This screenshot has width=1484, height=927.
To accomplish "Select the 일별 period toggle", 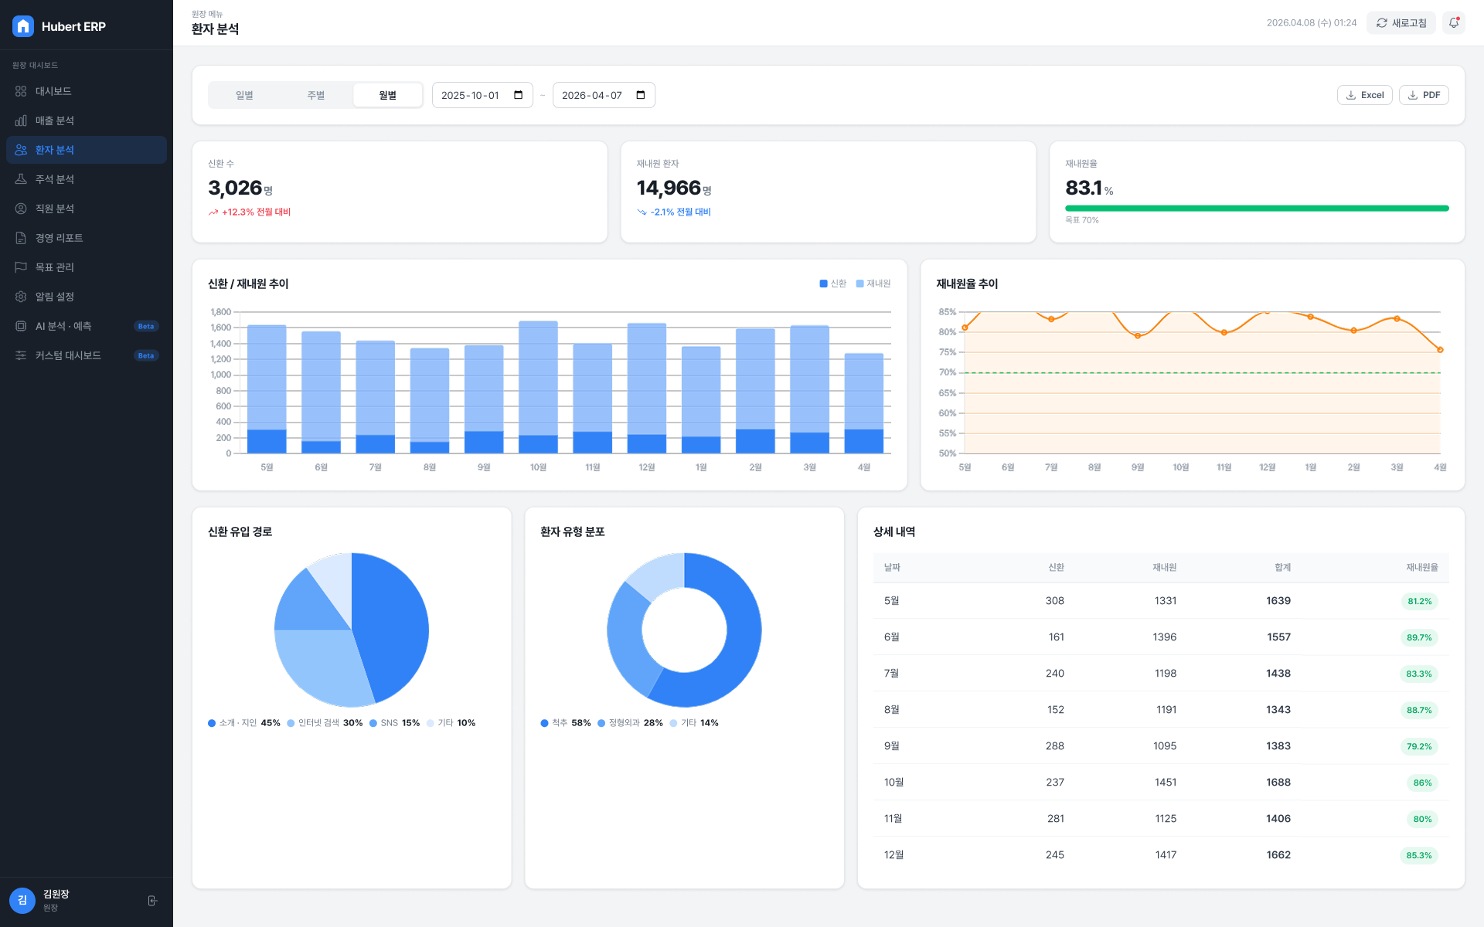I will [244, 95].
